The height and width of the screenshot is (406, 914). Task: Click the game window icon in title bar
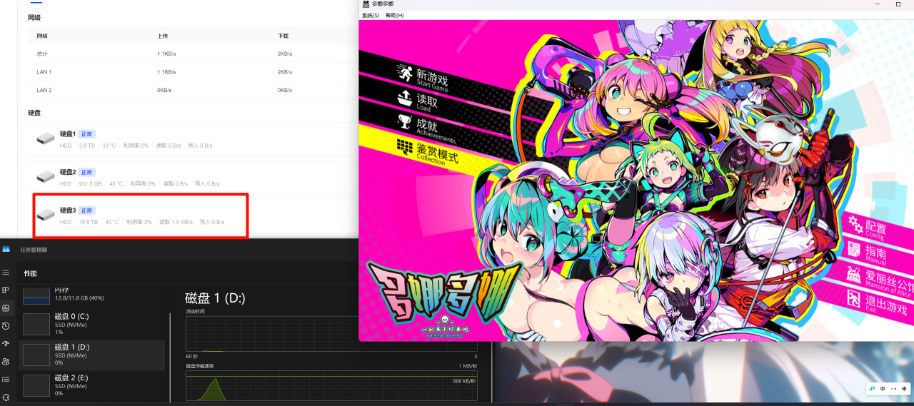pyautogui.click(x=366, y=4)
